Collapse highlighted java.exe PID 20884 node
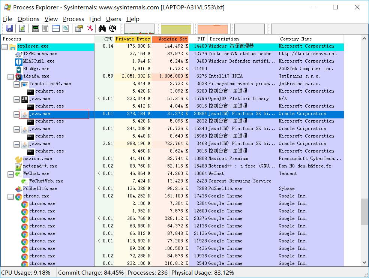Viewport: 369px width, 278px height. [x=17, y=115]
